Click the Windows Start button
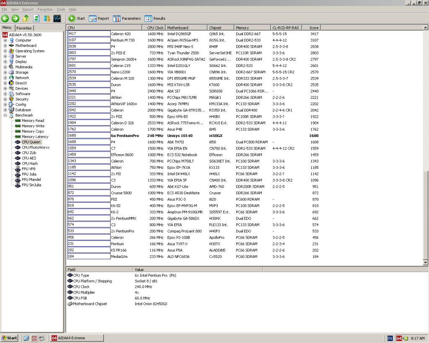 [x=8, y=338]
